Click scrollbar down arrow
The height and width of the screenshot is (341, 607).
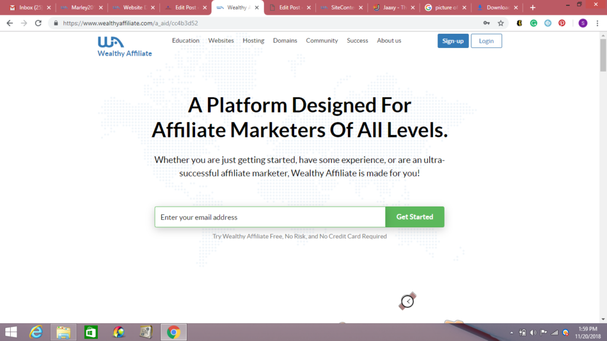pos(603,319)
